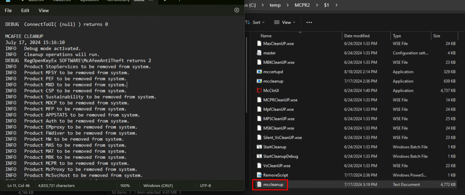Viewport: 465px width, 195px height.
Task: Click the 100% zoom level in status bar
Action: tap(125, 185)
